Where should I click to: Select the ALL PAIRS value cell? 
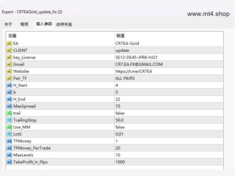[x=169, y=78]
